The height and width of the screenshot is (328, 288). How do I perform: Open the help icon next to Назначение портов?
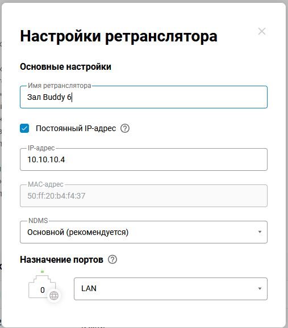tap(112, 259)
